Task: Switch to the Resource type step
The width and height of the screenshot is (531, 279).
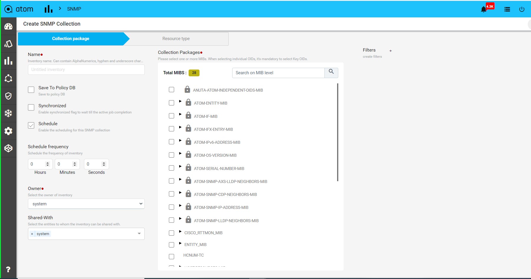Action: click(x=176, y=39)
